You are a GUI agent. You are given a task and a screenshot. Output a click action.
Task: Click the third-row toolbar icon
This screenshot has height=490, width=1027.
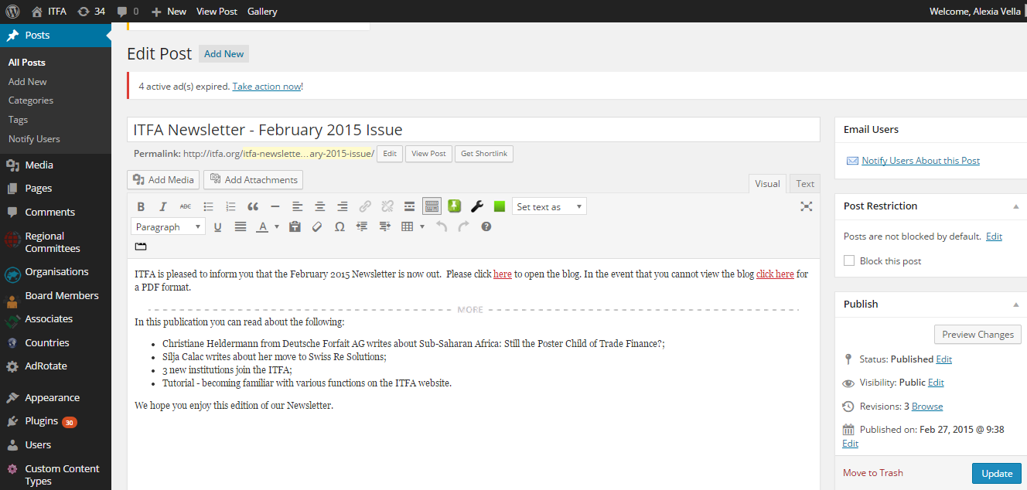[140, 247]
